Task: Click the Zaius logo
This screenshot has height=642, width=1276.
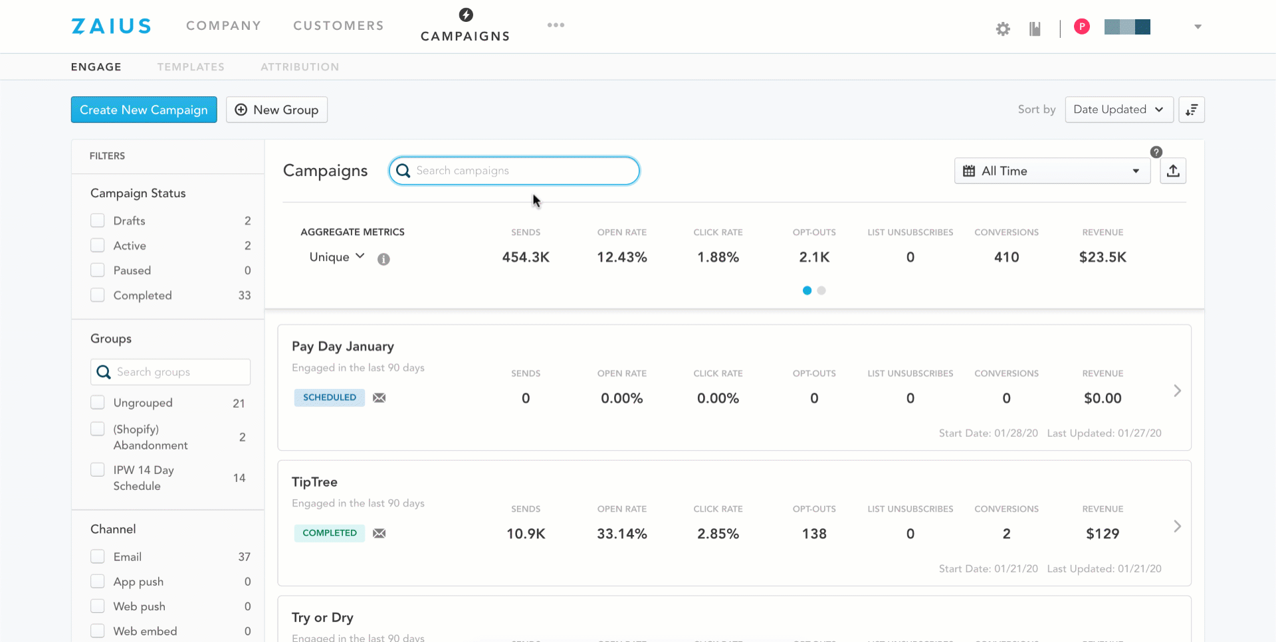Action: [111, 26]
